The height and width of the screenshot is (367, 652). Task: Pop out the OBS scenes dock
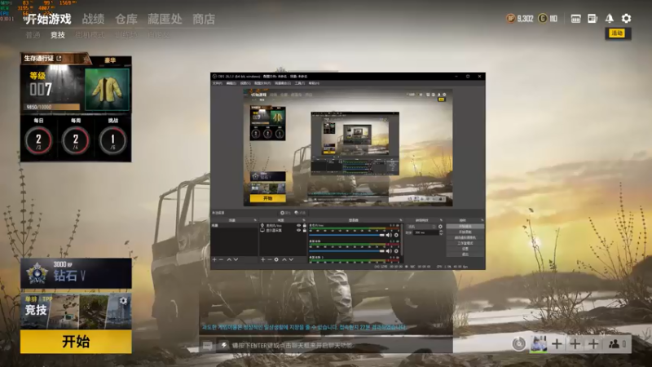(255, 220)
